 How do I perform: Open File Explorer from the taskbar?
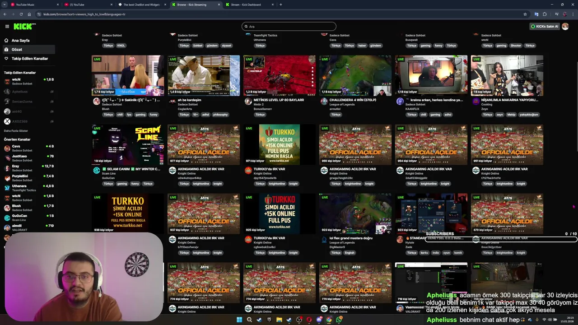pyautogui.click(x=279, y=320)
